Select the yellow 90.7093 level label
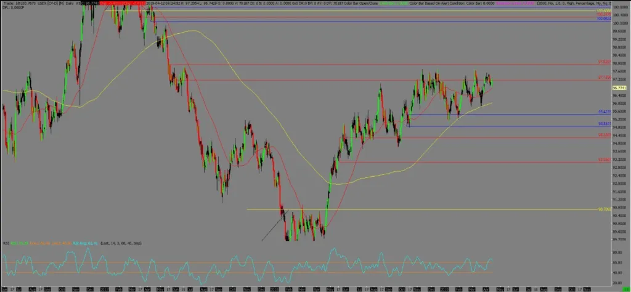 [x=605, y=209]
